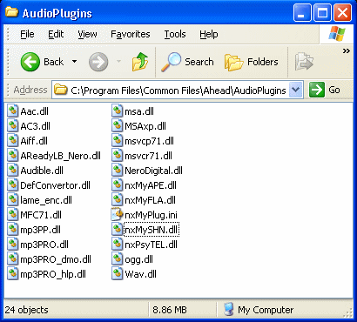Select the DefConvertor.dll icon
Viewport: 357px width, 322px height.
pyautogui.click(x=13, y=185)
